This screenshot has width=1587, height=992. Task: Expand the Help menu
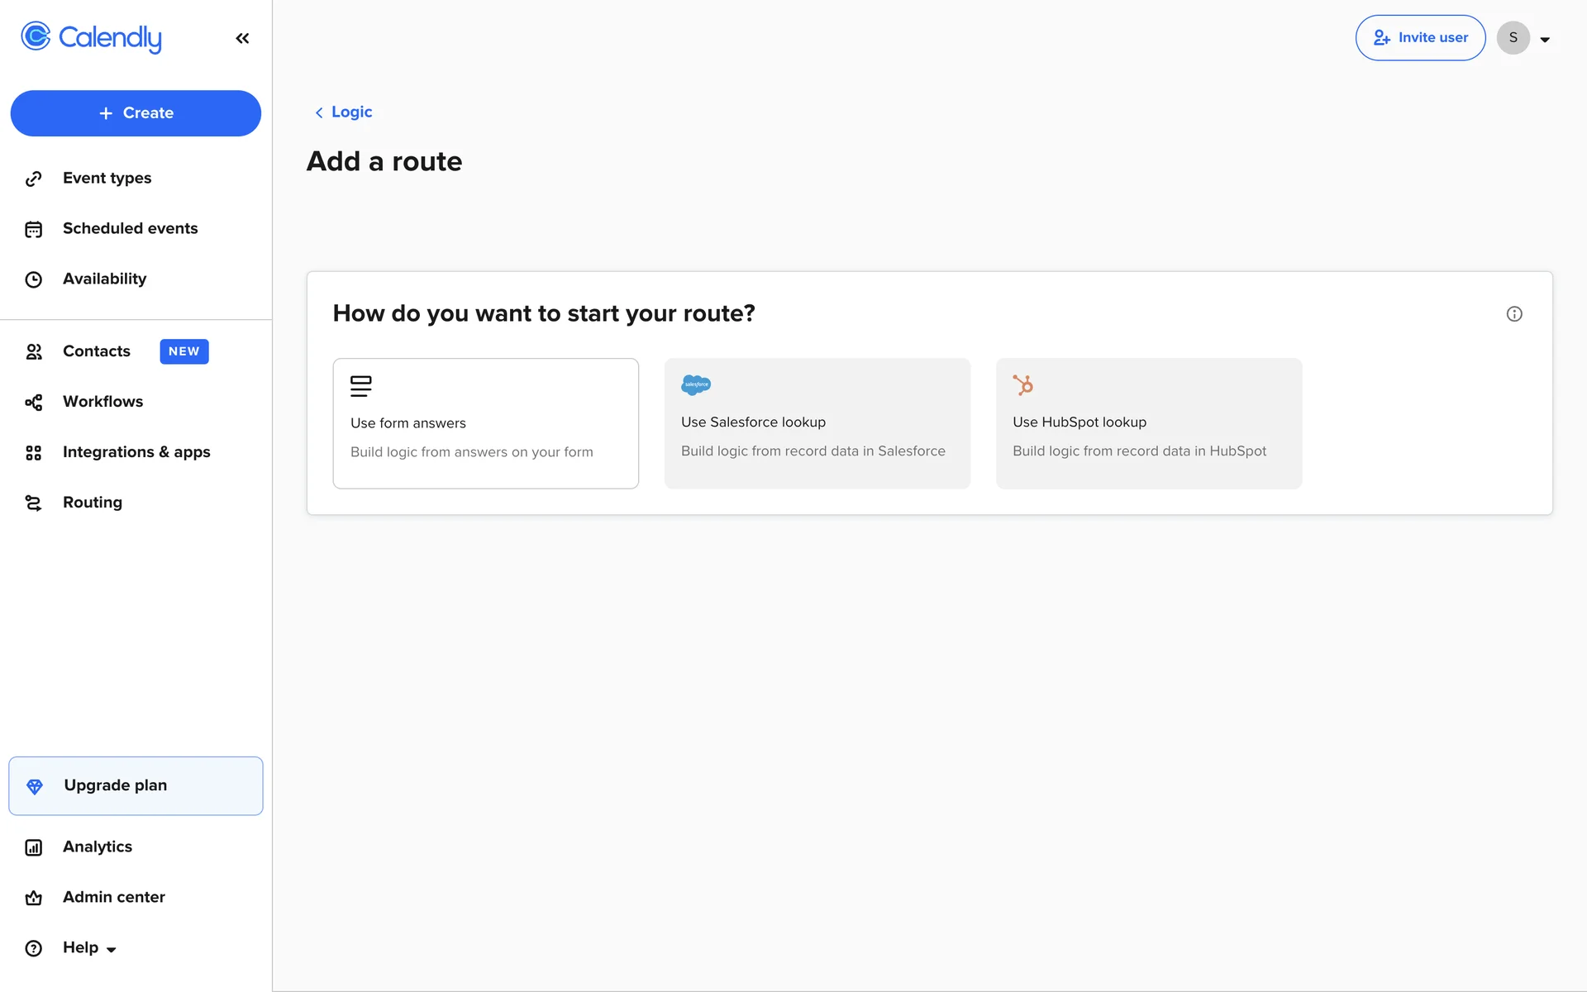tap(89, 948)
